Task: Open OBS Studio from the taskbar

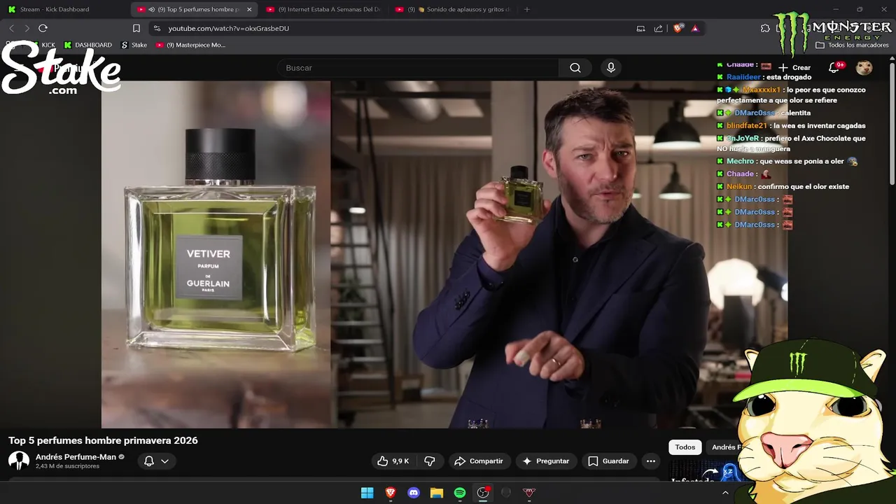Action: (x=483, y=493)
